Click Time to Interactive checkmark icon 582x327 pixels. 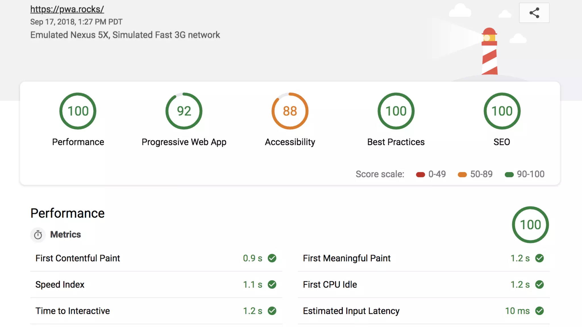(272, 311)
